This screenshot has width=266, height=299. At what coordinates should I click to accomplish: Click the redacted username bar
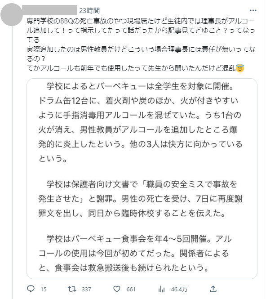50,10
